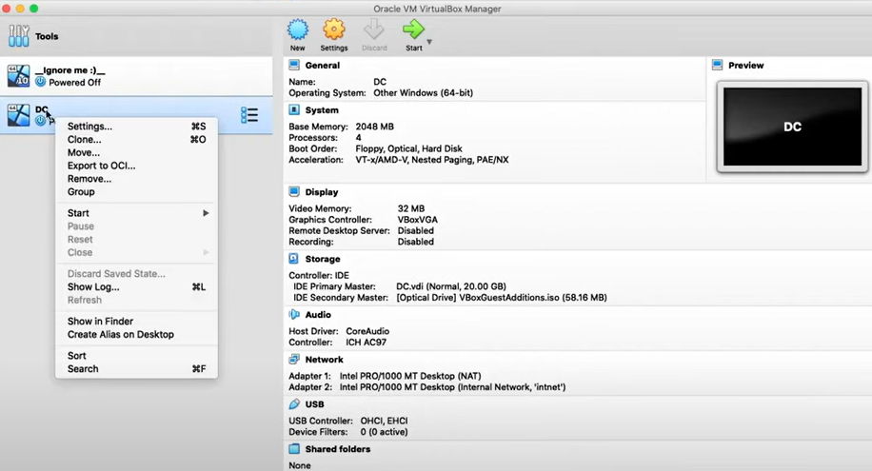
Task: Click the General section icon
Action: pos(294,65)
